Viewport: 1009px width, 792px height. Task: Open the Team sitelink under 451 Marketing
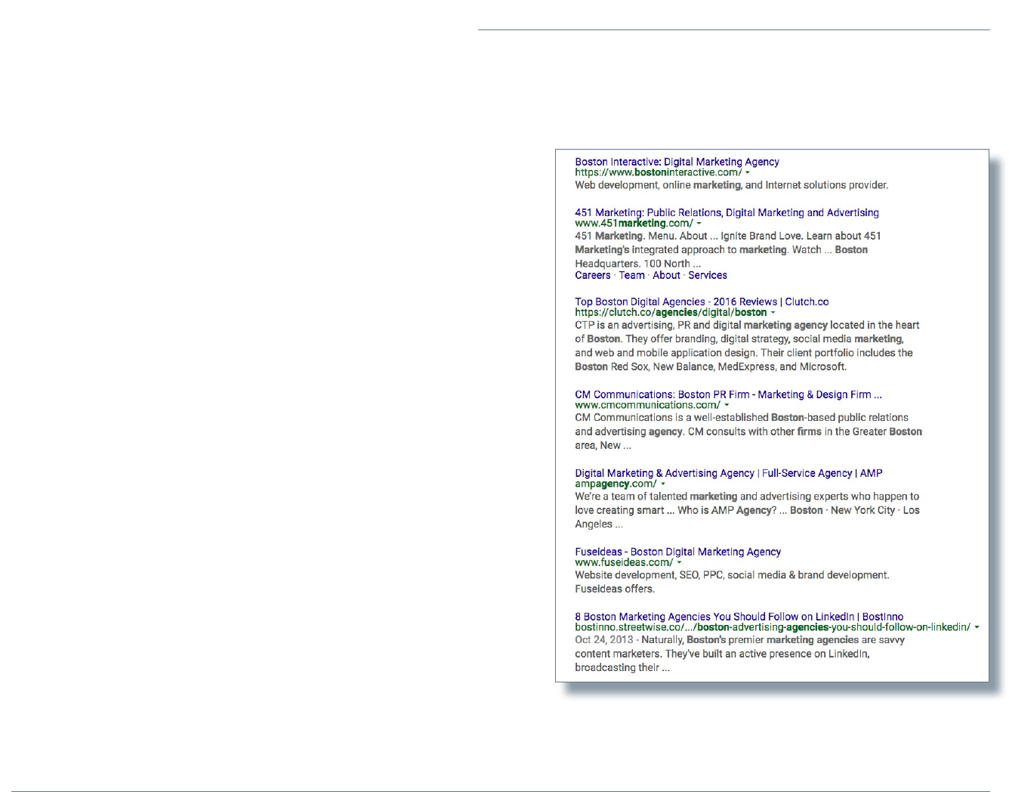pos(631,275)
